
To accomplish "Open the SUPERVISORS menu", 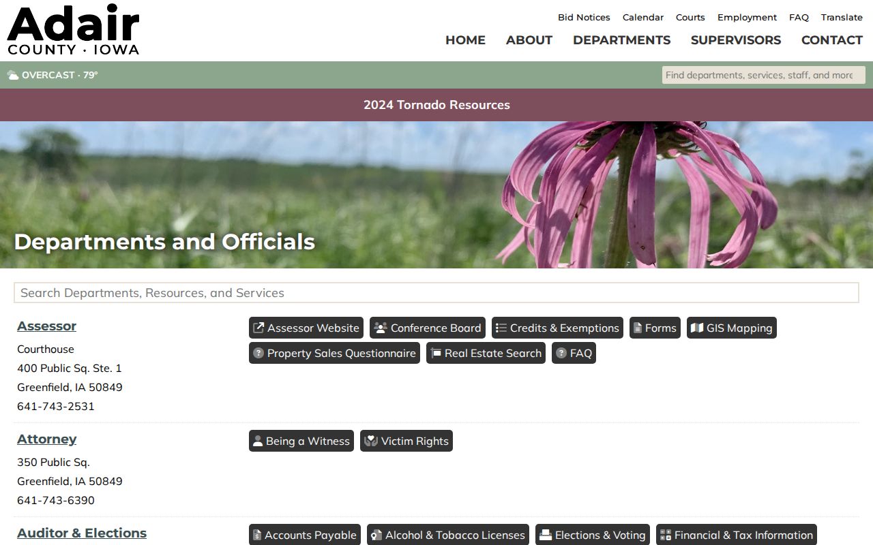I will tap(736, 40).
